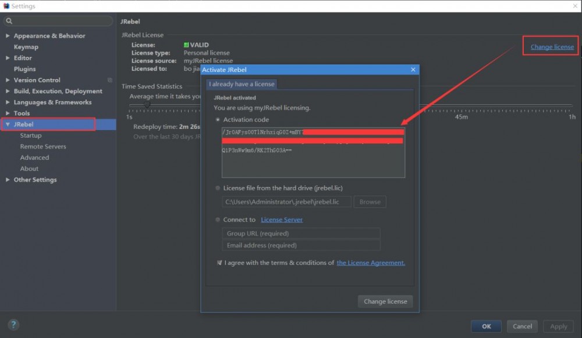Click the Change license link
The image size is (582, 338).
(550, 47)
